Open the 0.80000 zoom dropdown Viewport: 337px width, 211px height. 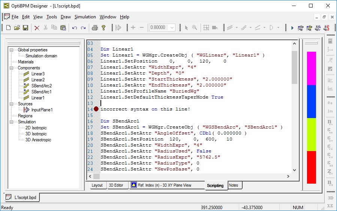pos(172,27)
